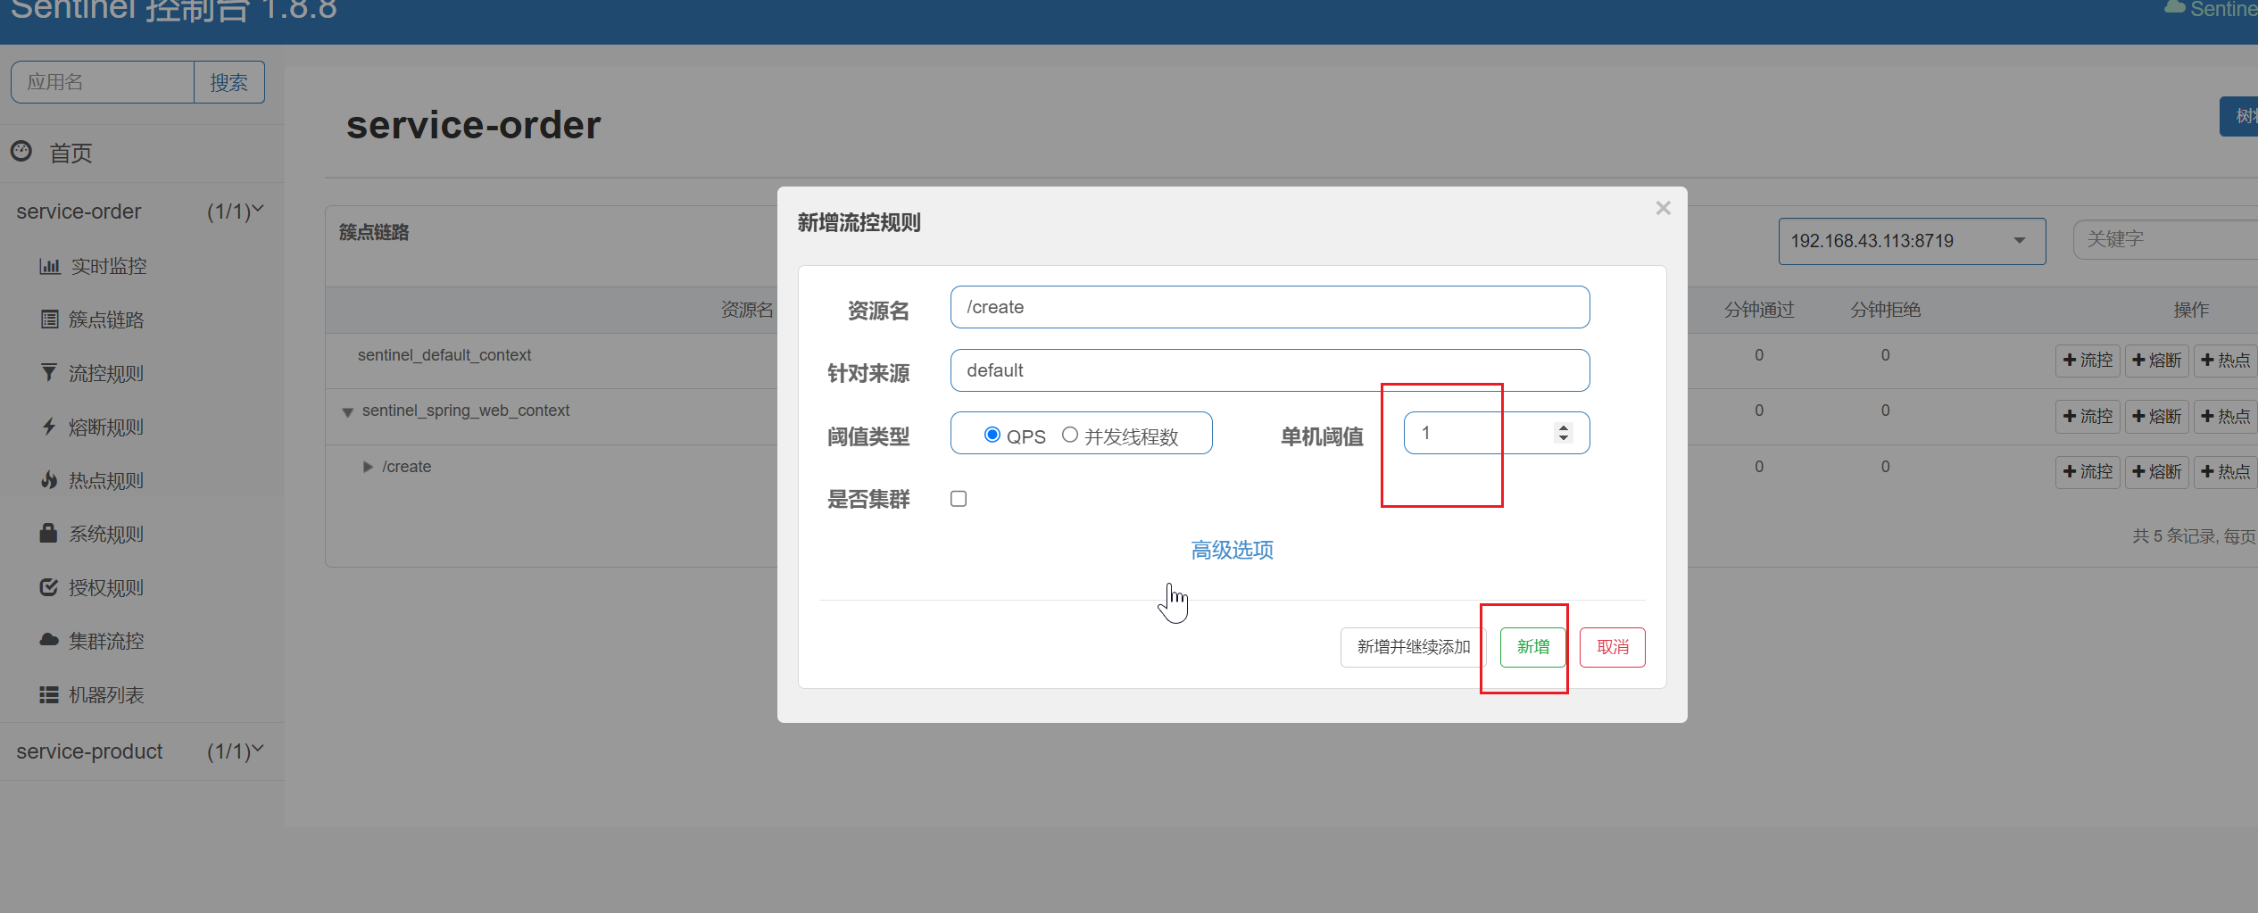Image resolution: width=2258 pixels, height=913 pixels.
Task: Select 流控规则 funnel icon
Action: tap(49, 373)
